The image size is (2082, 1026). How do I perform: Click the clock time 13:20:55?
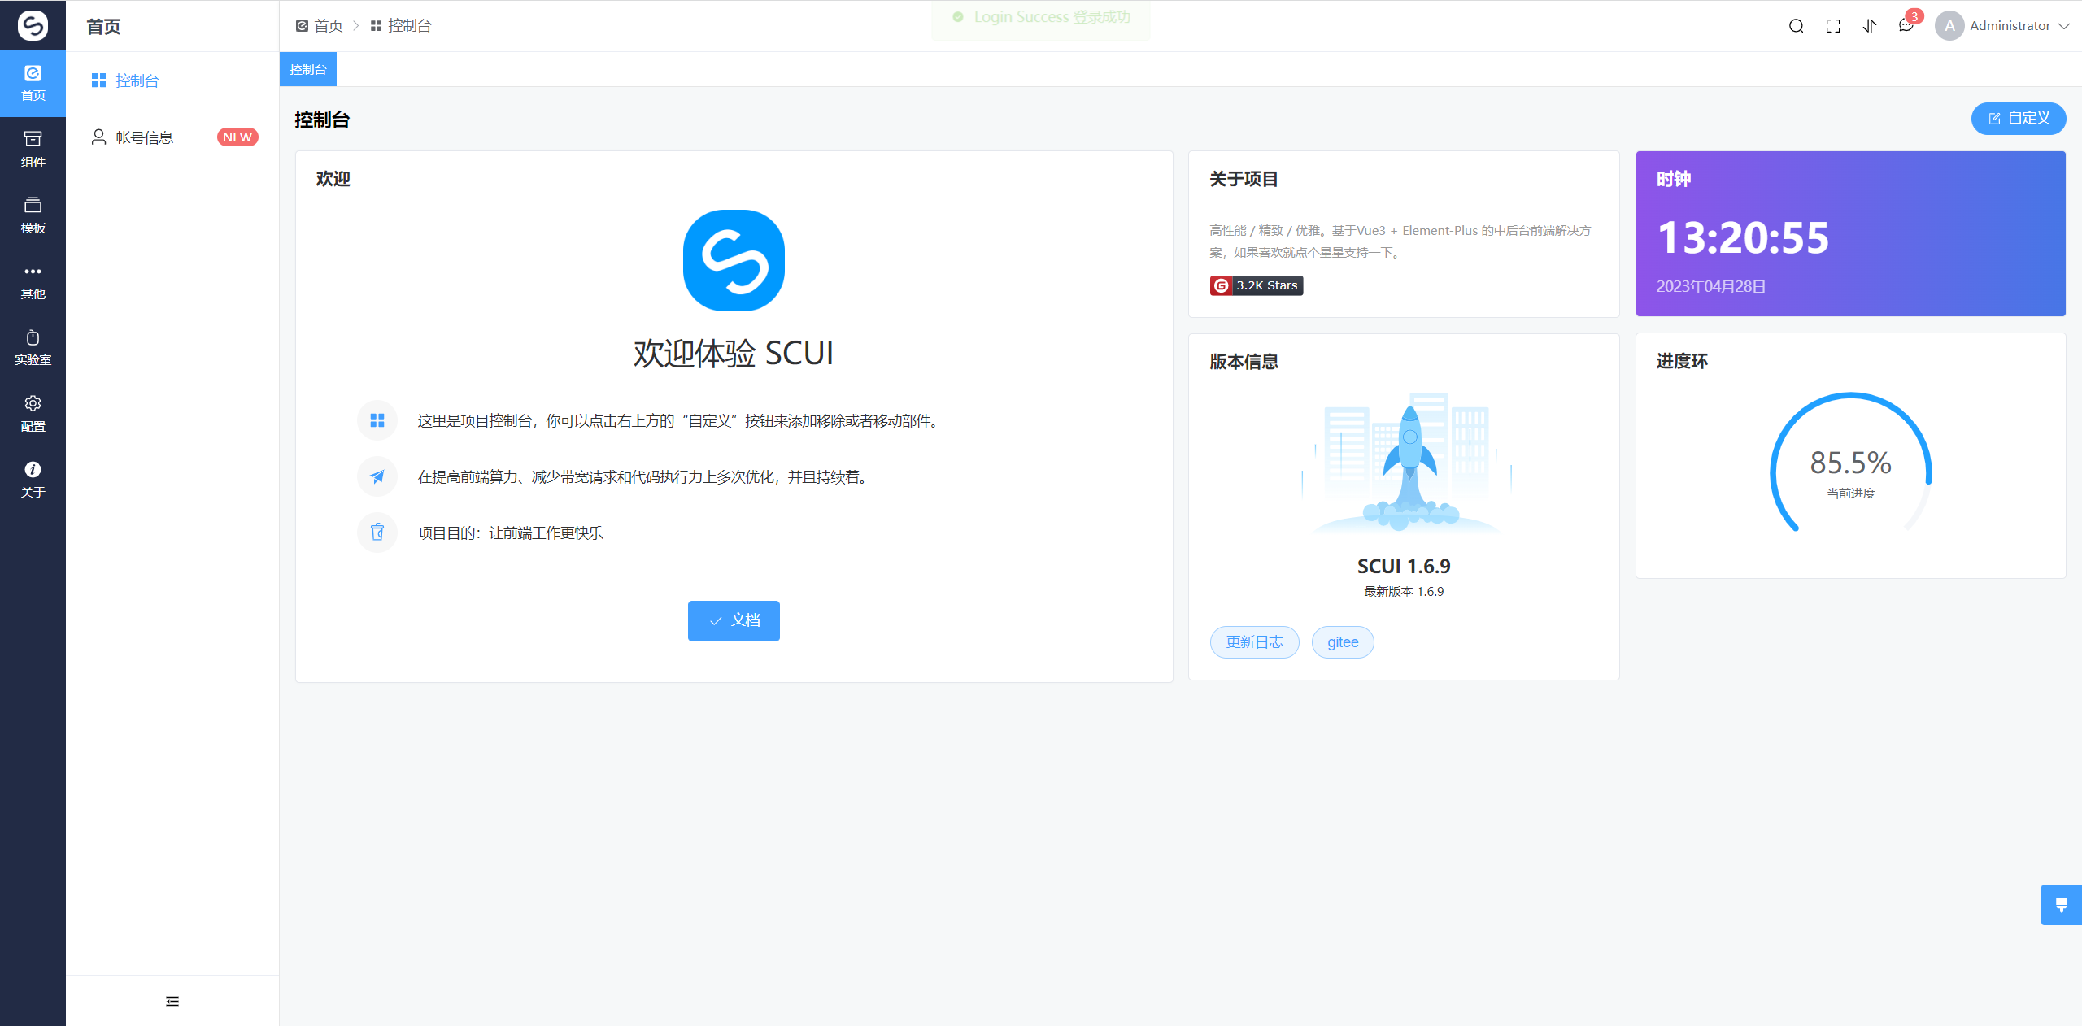pyautogui.click(x=1743, y=238)
